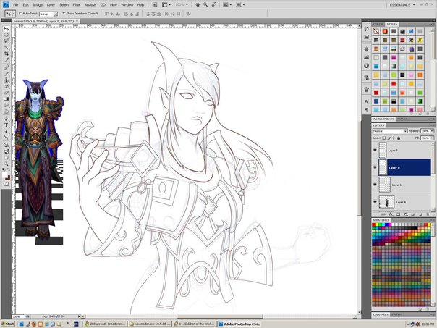Viewport: 437px width, 328px height.
Task: Select the Healing Brush tool
Action: (6, 68)
